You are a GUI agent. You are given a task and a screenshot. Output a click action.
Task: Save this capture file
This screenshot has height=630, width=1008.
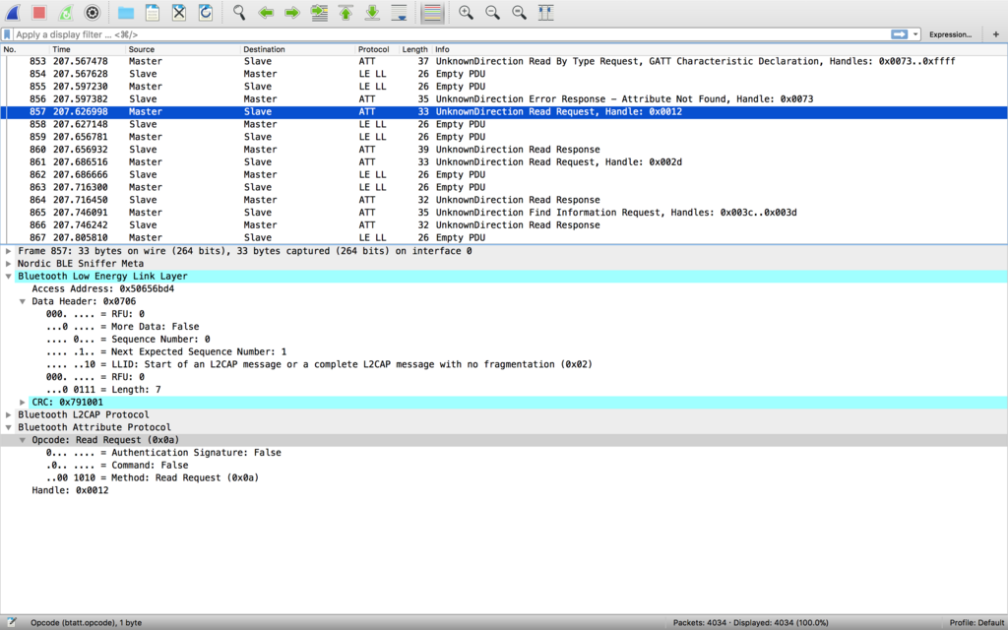(x=153, y=12)
